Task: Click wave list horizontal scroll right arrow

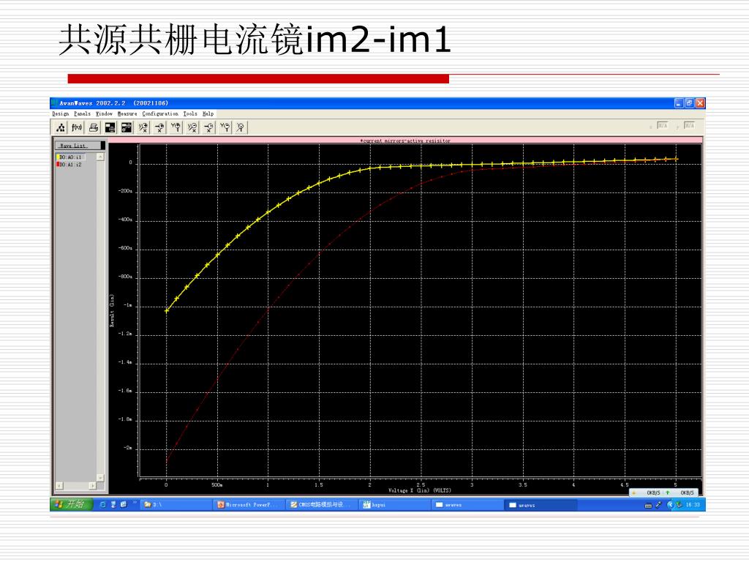Action: (93, 486)
